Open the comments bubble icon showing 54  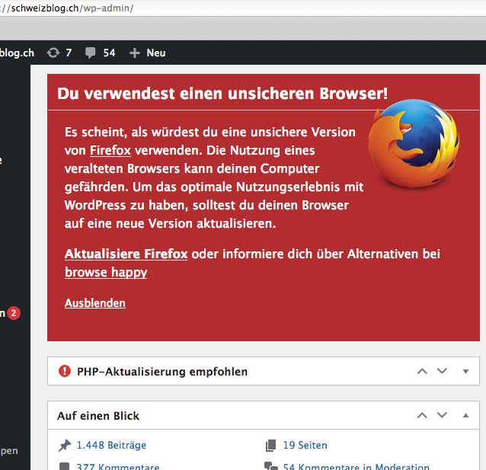90,53
